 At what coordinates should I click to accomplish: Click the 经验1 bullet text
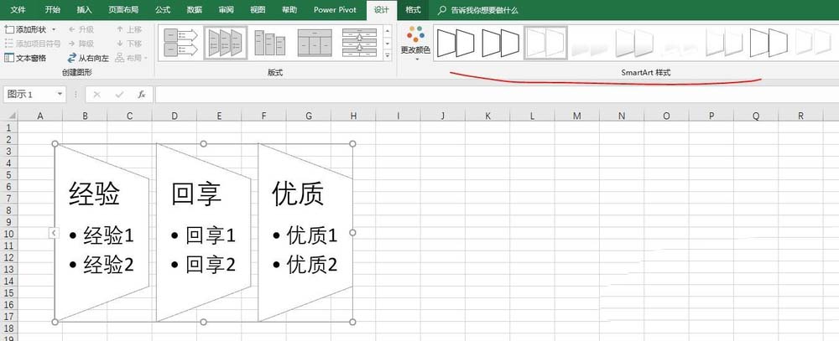(108, 235)
